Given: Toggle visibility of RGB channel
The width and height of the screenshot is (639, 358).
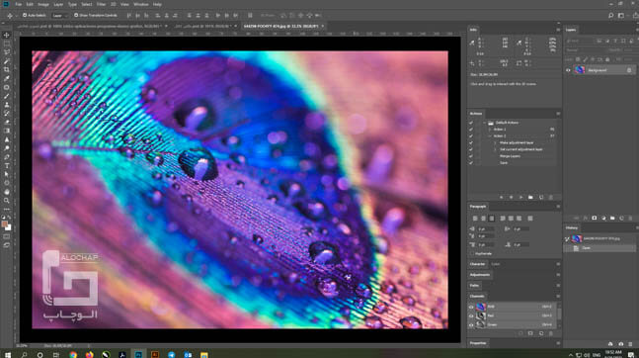Looking at the screenshot, I should pyautogui.click(x=471, y=307).
